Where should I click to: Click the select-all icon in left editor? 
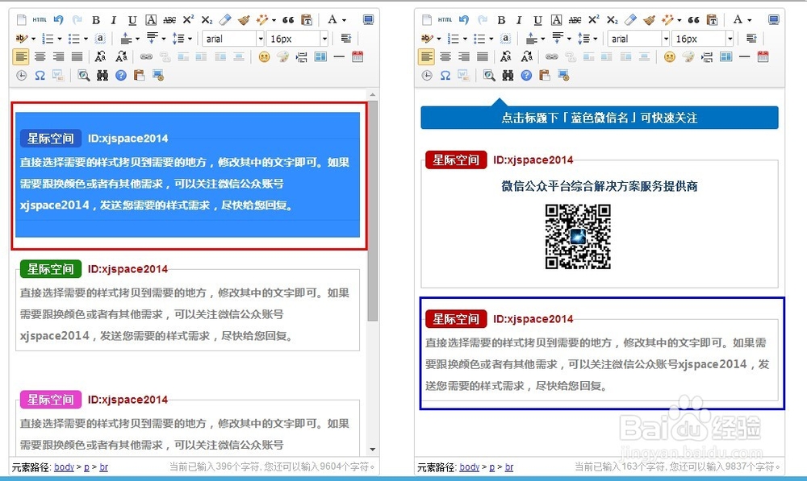tap(100, 39)
